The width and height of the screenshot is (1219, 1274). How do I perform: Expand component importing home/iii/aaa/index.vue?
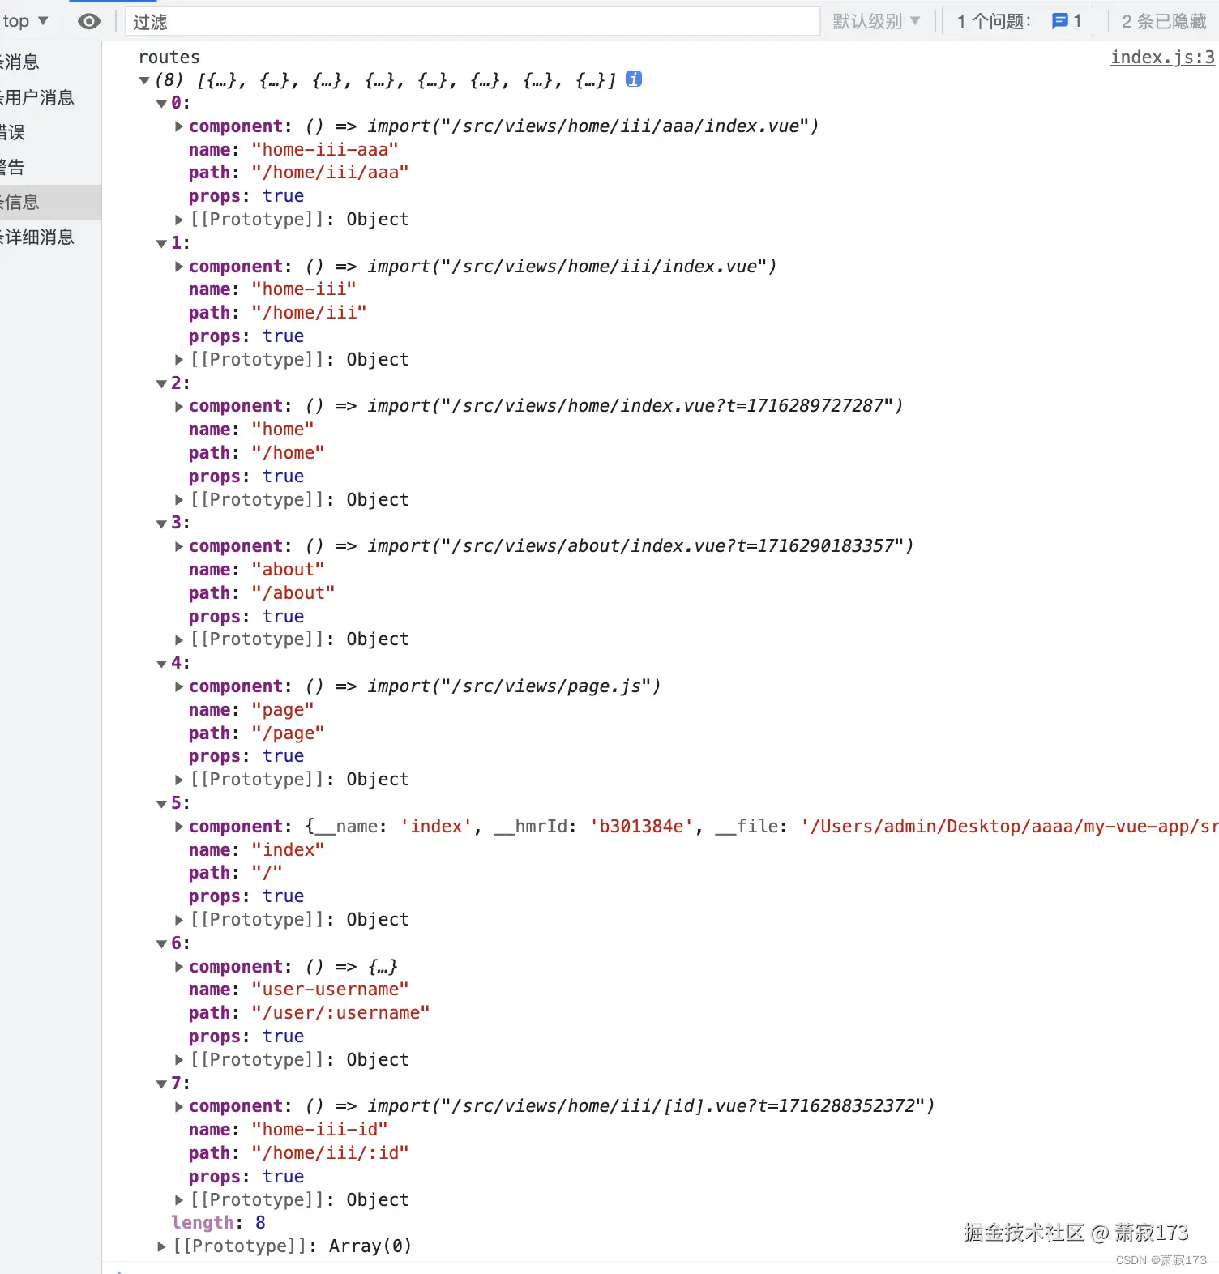pyautogui.click(x=179, y=126)
